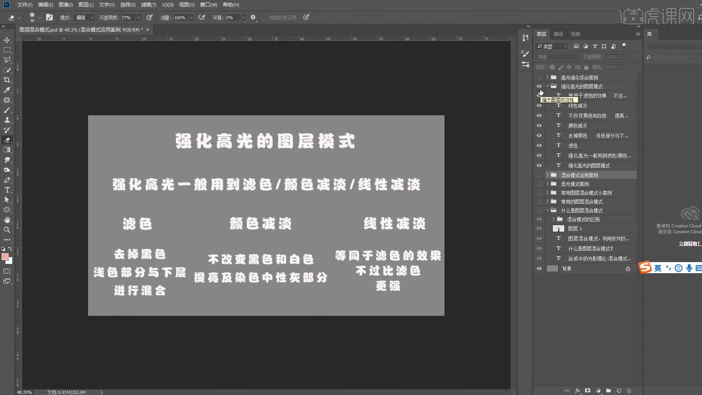Screen dimensions: 702x395
Task: Select the Eraser tool in toolbar
Action: (7, 140)
